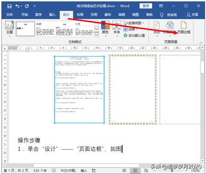Collapse the ribbon with the chevron
This screenshot has width=206, height=174.
point(201,42)
